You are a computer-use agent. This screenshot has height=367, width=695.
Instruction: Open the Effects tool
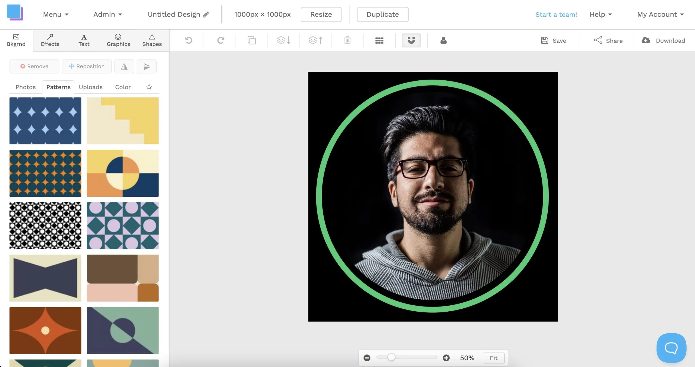tap(50, 40)
